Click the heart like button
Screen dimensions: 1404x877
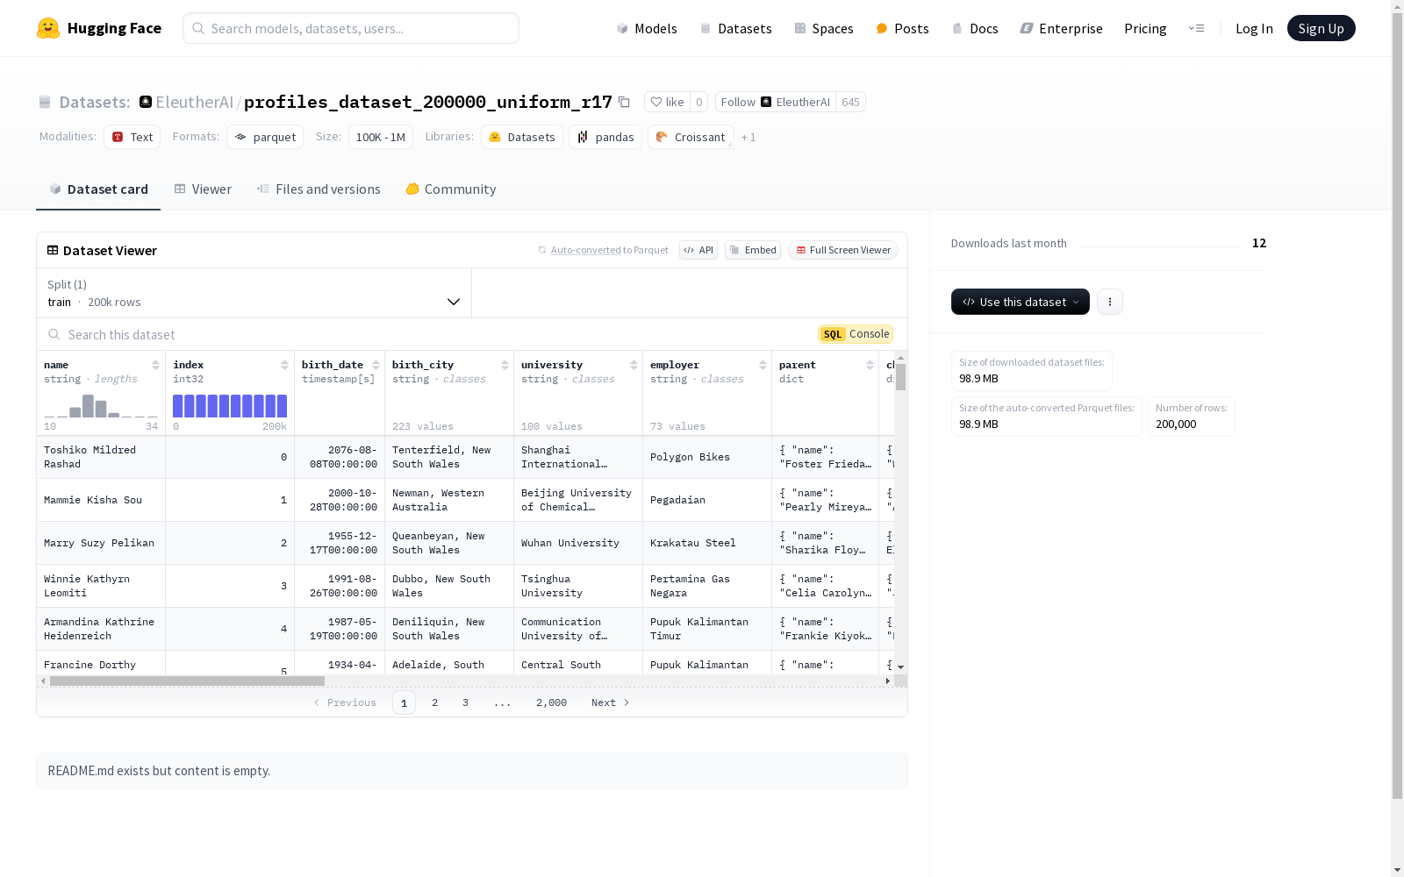pyautogui.click(x=667, y=102)
